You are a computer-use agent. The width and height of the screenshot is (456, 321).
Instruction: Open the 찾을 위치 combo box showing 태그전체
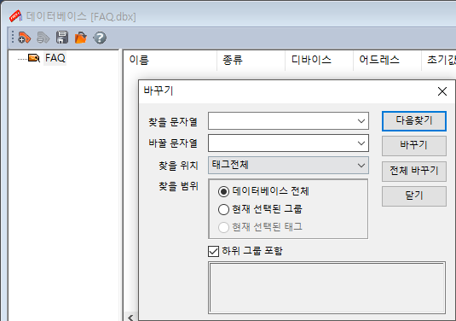288,165
